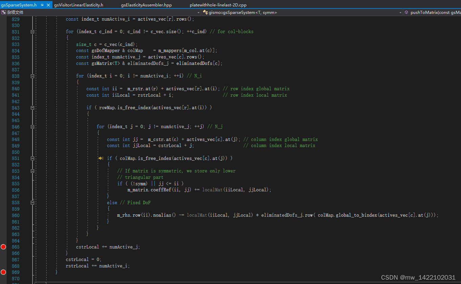Image resolution: width=461 pixels, height=284 pixels.
Task: Collapse the symmetric matrix comment at line 853
Action: [32, 171]
